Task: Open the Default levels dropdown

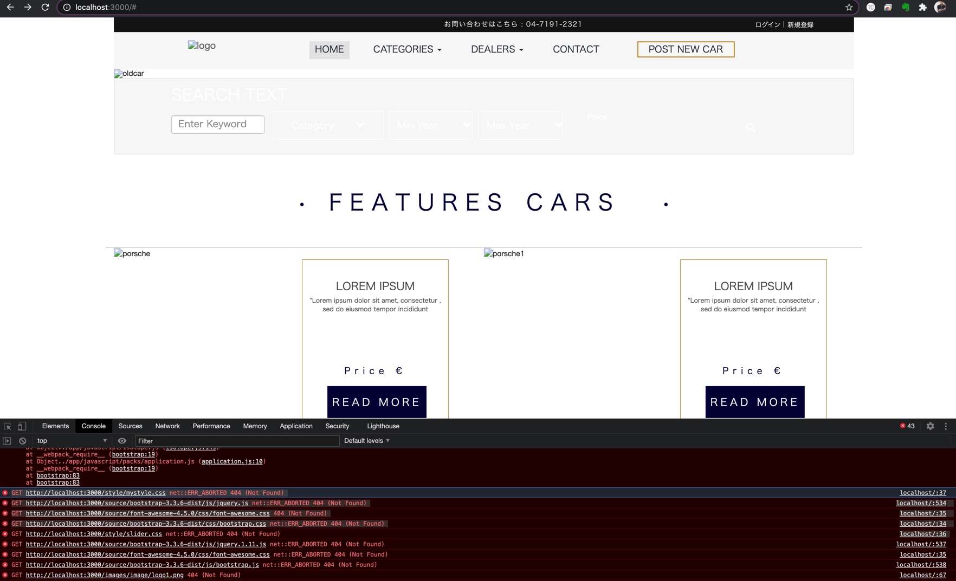Action: 367,441
